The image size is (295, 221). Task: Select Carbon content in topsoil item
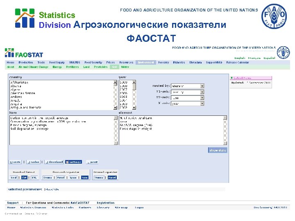39,118
